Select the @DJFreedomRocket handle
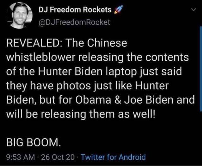Viewport: 202px width, 166px height. point(74,22)
